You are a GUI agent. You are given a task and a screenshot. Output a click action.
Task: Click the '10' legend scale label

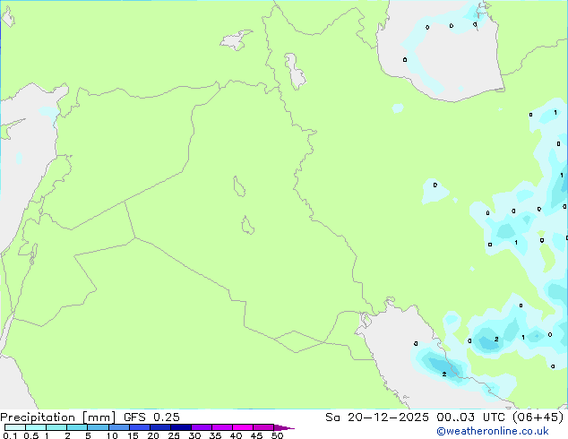112,435
